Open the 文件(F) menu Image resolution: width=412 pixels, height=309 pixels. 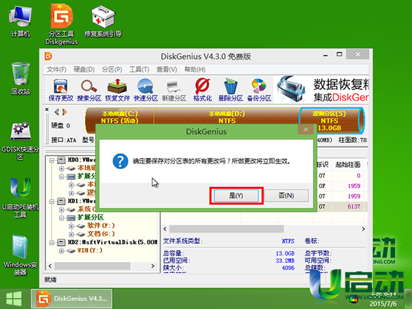pos(56,69)
